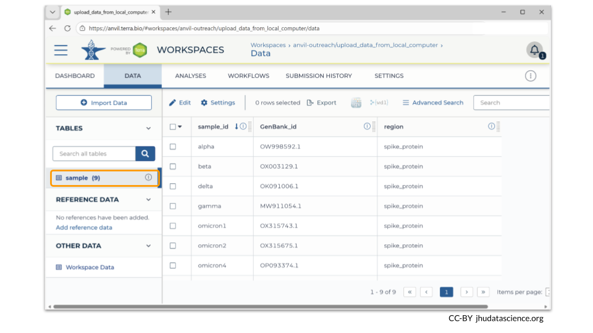This screenshot has width=593, height=333.
Task: Click the AnVIL star logo
Action: click(x=93, y=50)
